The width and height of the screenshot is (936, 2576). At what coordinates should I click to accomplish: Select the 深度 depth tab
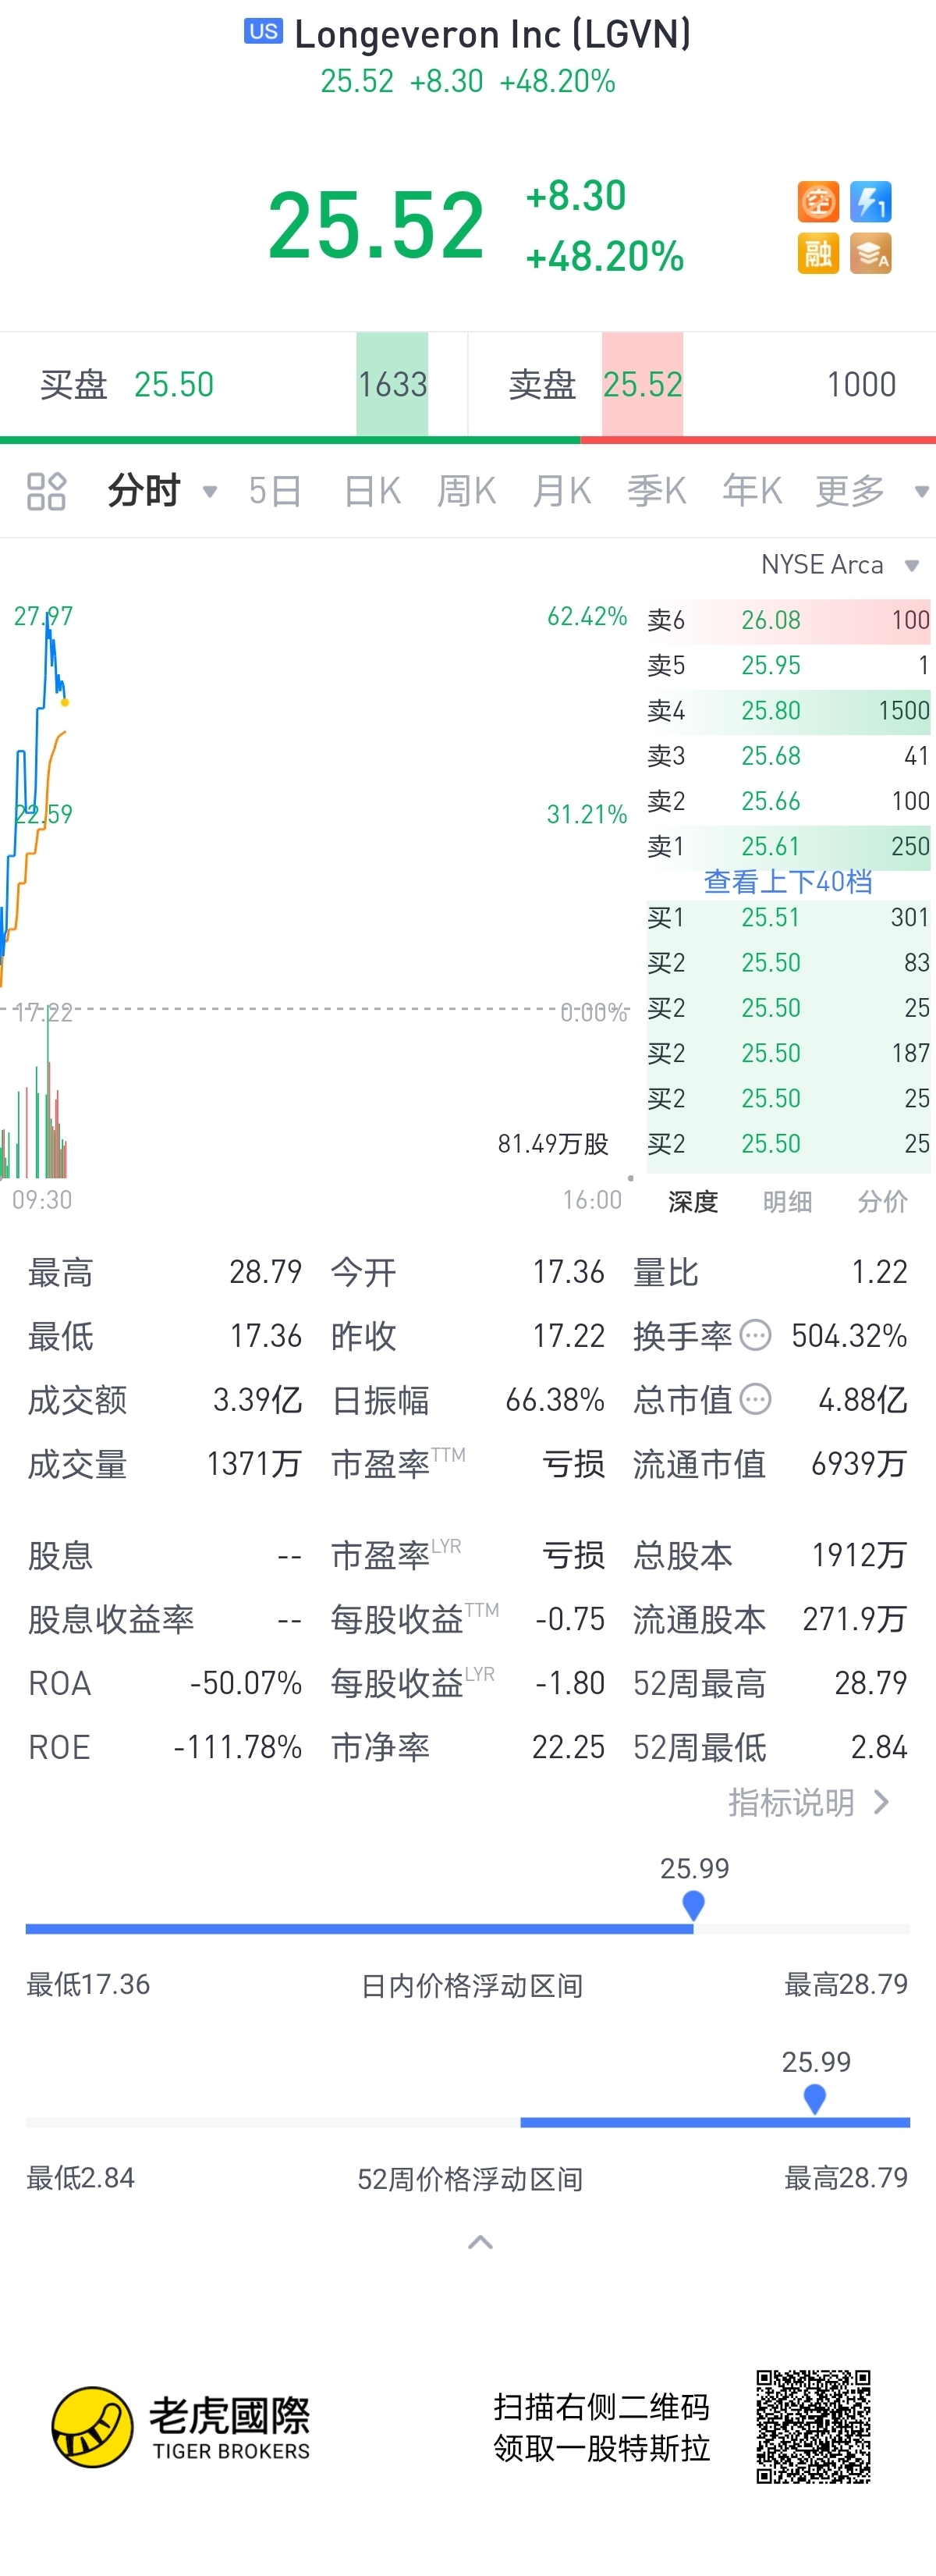click(x=693, y=1201)
